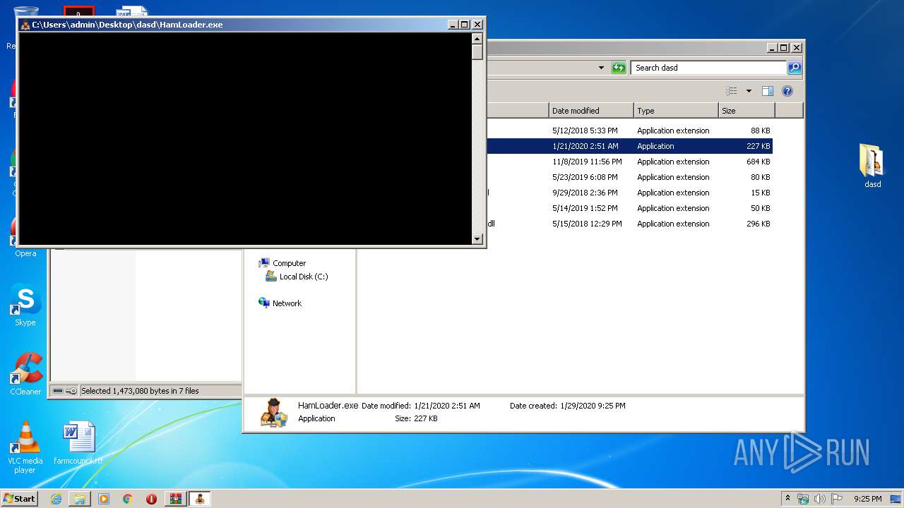Click 'Selected 1,473,080 bytes in 7 files' status
The height and width of the screenshot is (508, 904).
140,391
